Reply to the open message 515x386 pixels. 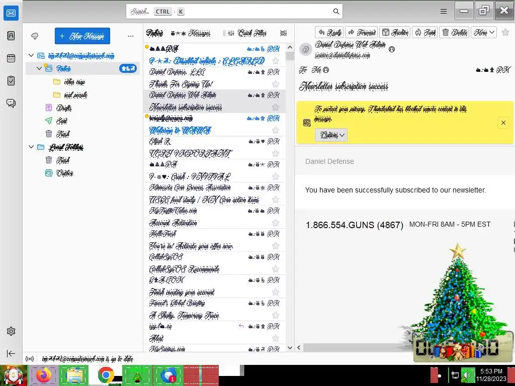(x=329, y=32)
